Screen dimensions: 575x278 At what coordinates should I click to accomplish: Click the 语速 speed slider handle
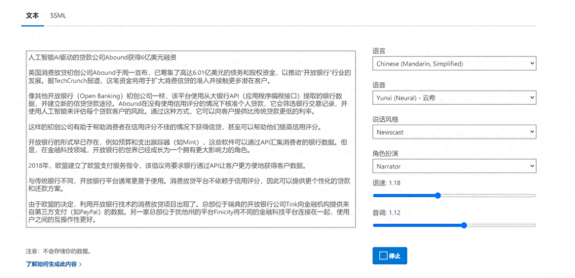pyautogui.click(x=437, y=196)
